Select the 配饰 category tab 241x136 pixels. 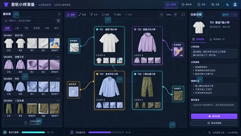click(56, 28)
